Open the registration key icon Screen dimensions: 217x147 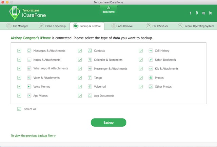point(197,13)
